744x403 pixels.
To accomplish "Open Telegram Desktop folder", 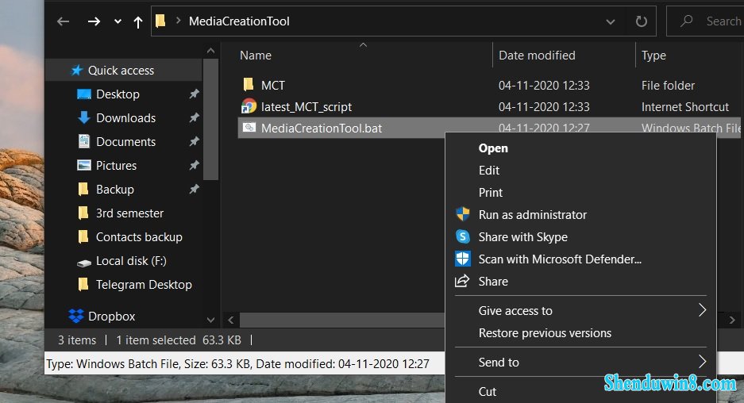I will coord(144,285).
